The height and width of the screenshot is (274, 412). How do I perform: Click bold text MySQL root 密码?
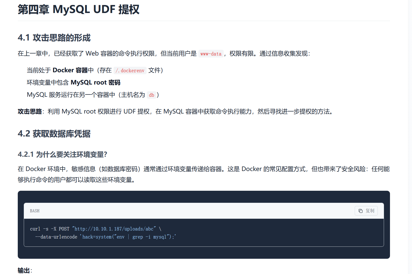coord(96,82)
